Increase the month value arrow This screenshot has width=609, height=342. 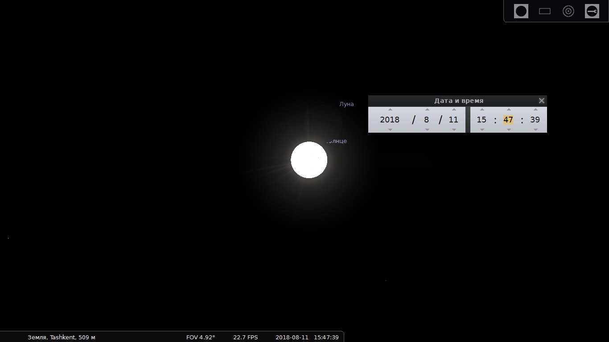point(427,110)
